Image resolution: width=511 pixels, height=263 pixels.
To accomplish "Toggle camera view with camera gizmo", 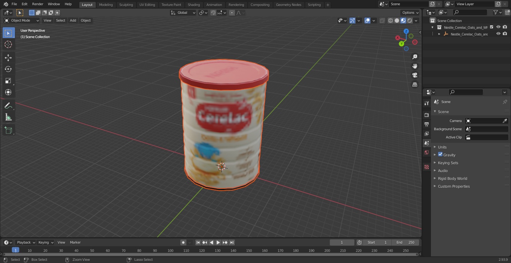I will (414, 75).
